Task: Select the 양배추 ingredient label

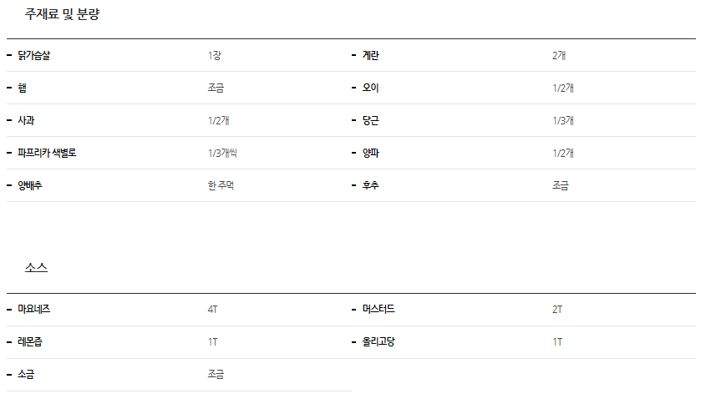Action: click(x=30, y=185)
